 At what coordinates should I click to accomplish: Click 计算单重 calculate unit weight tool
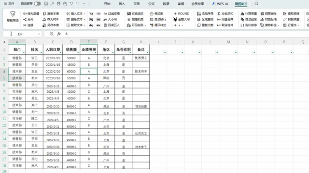249,13
